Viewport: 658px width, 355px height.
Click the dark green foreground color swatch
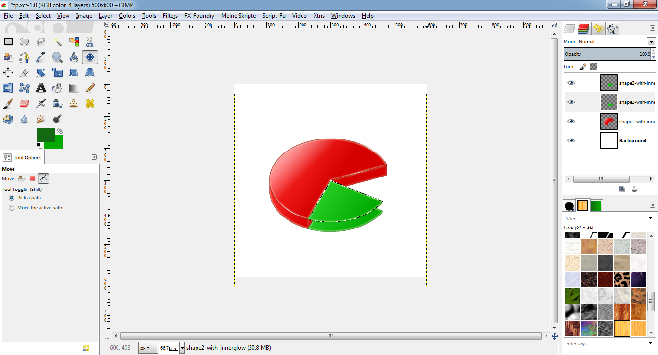click(45, 135)
